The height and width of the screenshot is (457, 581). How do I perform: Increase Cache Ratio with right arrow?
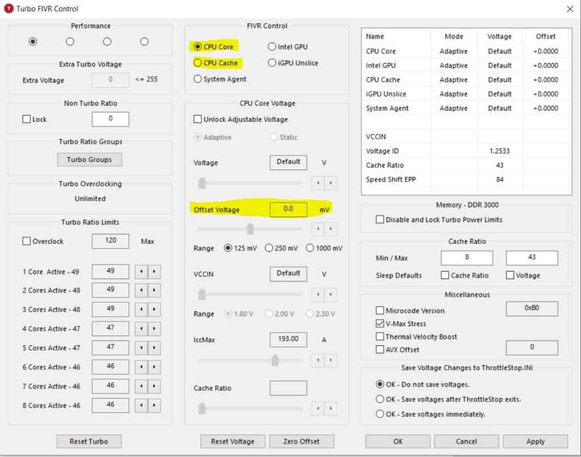pos(331,408)
